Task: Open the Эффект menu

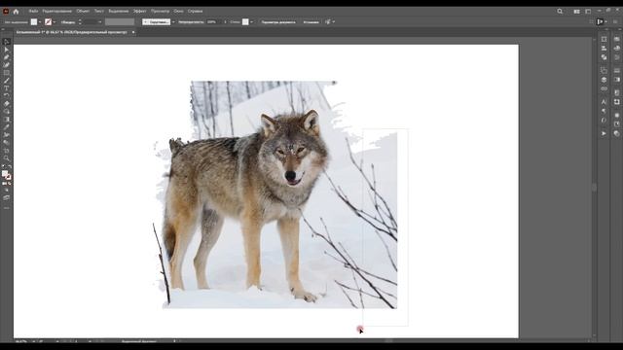Action: [140, 11]
